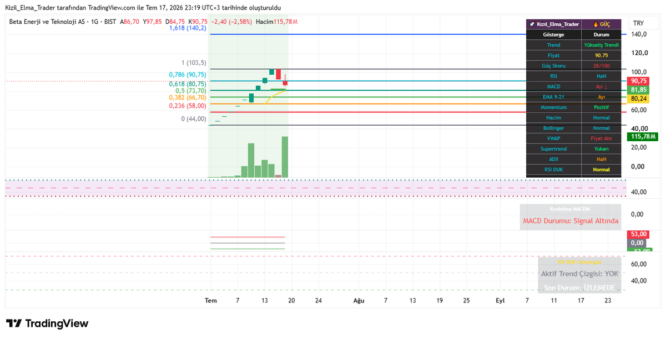Click the Son Durum: İZLEMEDE label
The image size is (666, 339).
click(579, 288)
